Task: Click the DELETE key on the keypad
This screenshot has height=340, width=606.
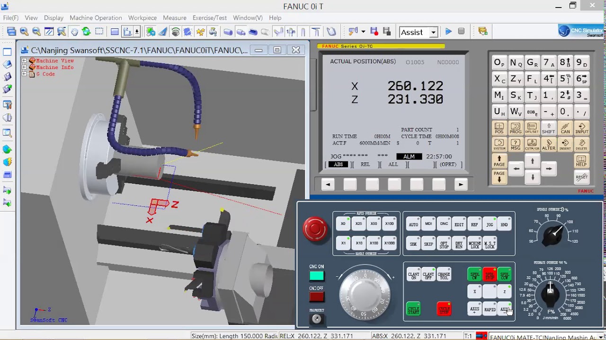Action: [582, 144]
